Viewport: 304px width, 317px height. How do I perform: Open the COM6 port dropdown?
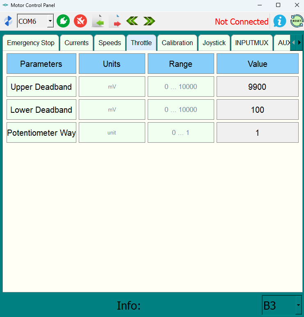50,21
